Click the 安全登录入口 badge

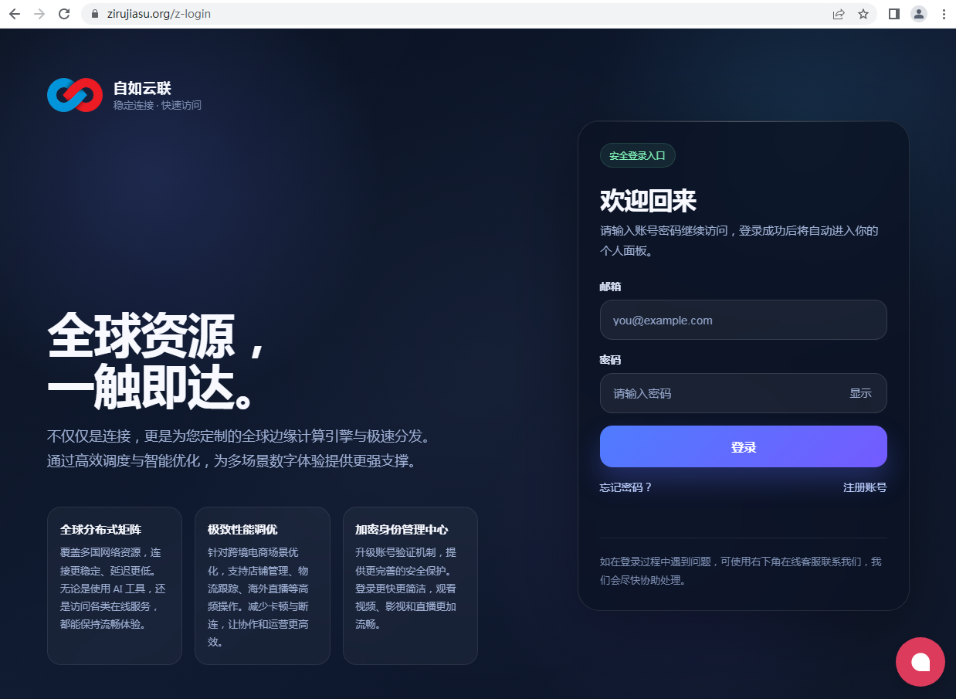pyautogui.click(x=637, y=155)
